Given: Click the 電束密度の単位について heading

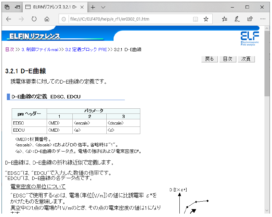Looking at the screenshot, I should (x=38, y=187).
